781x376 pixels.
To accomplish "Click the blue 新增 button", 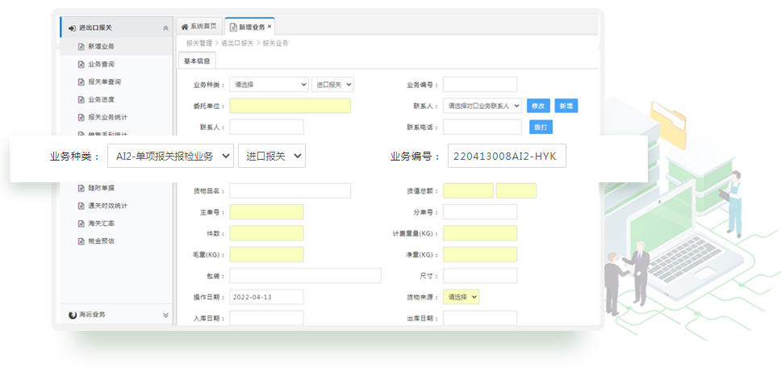I will (x=566, y=106).
